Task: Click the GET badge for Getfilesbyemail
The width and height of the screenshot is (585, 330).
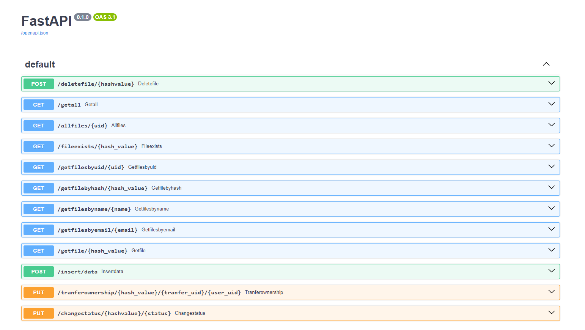Action: pos(39,230)
